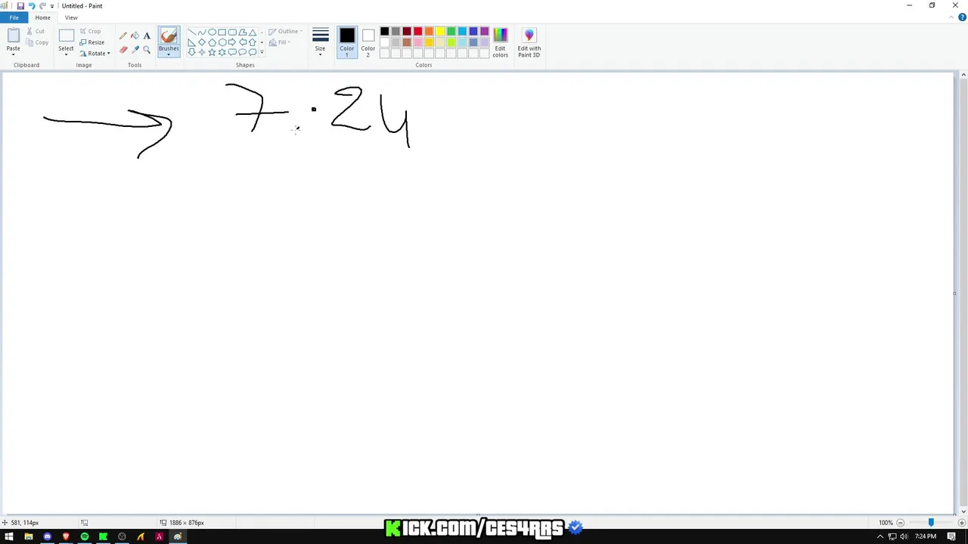The image size is (968, 544).
Task: Click Edit colors button
Action: tap(500, 42)
